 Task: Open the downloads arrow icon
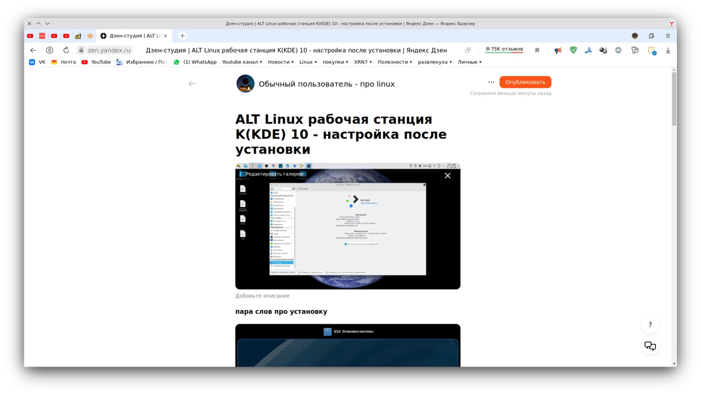click(x=668, y=50)
